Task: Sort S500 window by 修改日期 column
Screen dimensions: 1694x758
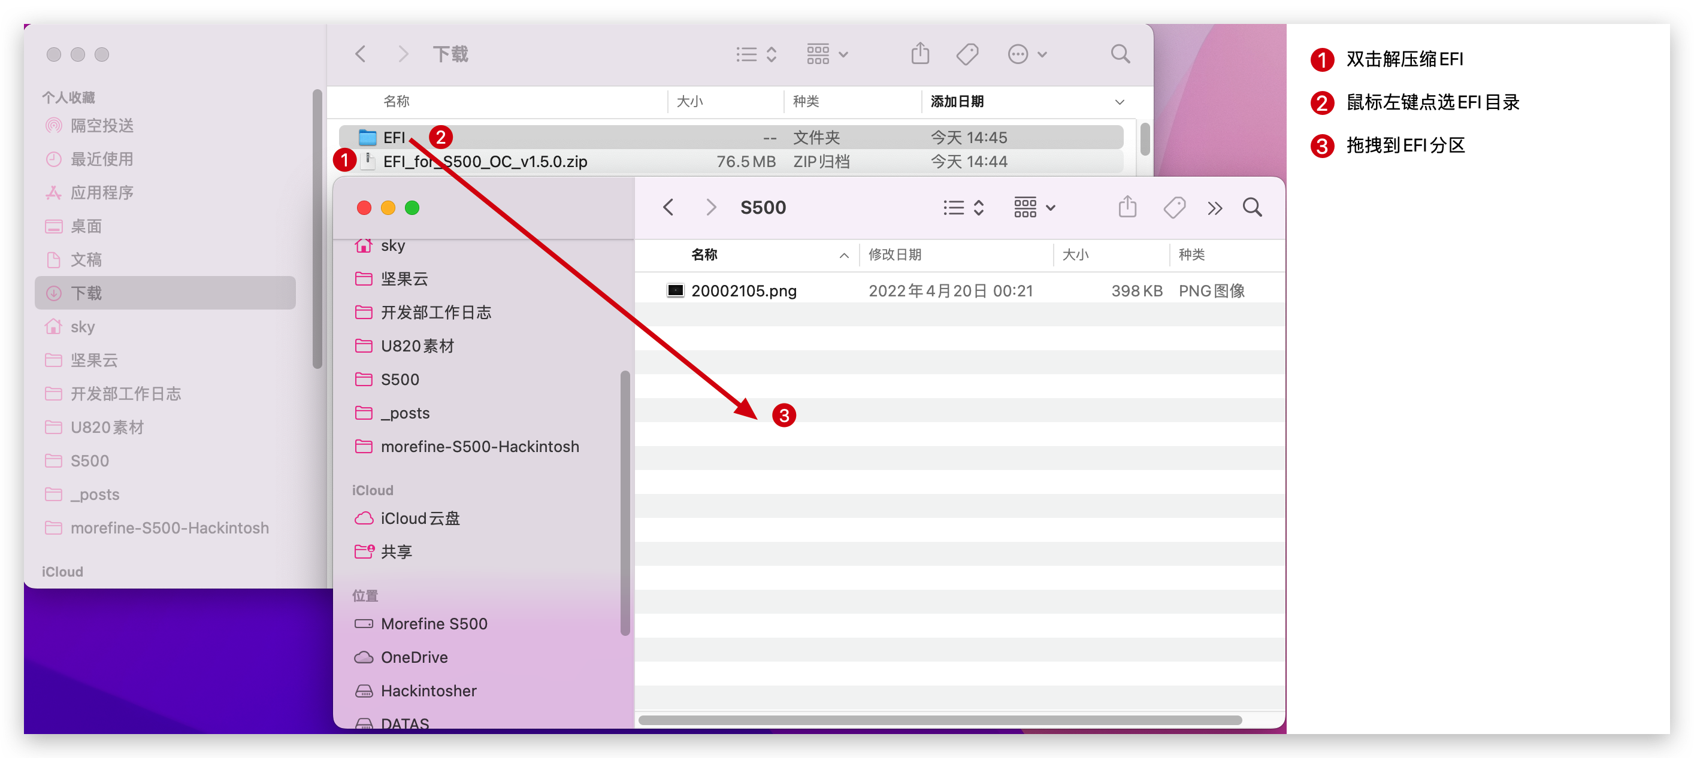Action: pyautogui.click(x=894, y=255)
